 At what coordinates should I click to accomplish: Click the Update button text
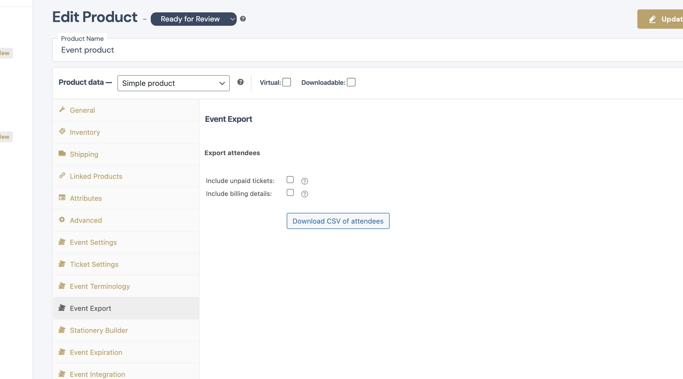click(x=672, y=19)
